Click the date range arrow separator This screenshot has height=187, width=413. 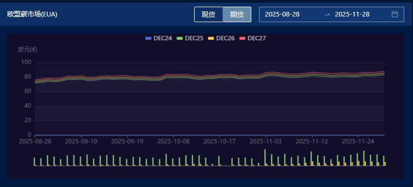pos(327,14)
